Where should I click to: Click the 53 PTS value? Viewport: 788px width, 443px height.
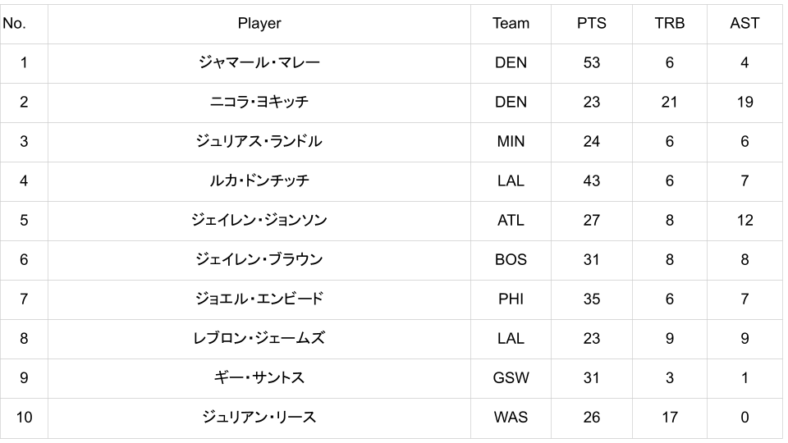coord(591,62)
